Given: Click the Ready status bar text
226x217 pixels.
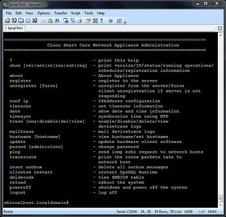Looking at the screenshot, I should coord(9,212).
